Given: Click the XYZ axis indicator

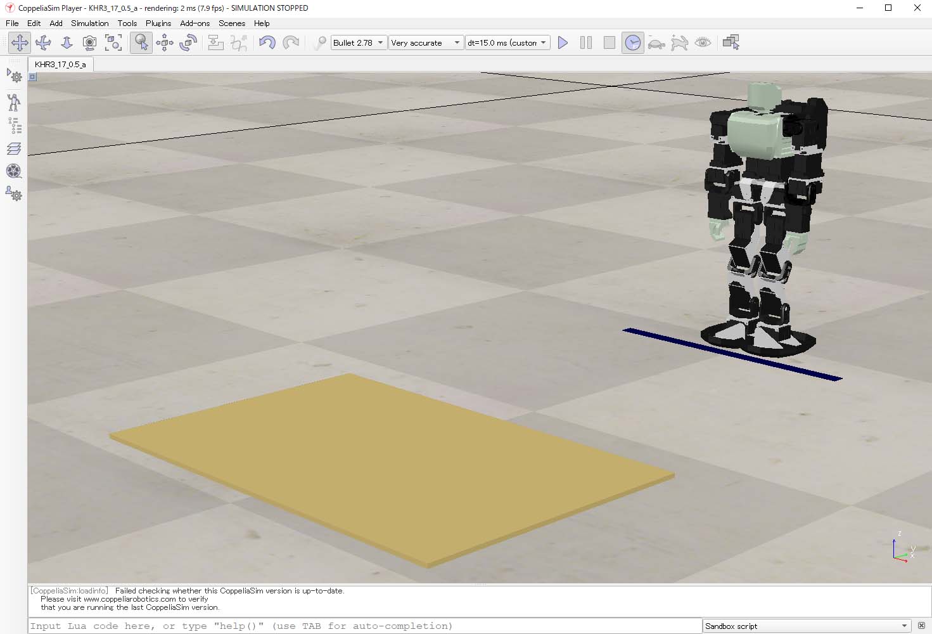Looking at the screenshot, I should (904, 548).
